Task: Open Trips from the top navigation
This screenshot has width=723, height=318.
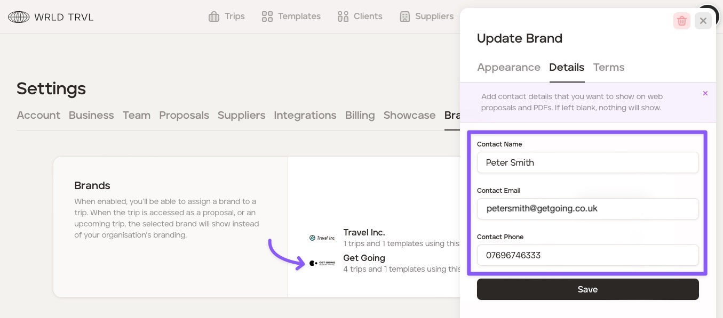Action: click(x=227, y=17)
